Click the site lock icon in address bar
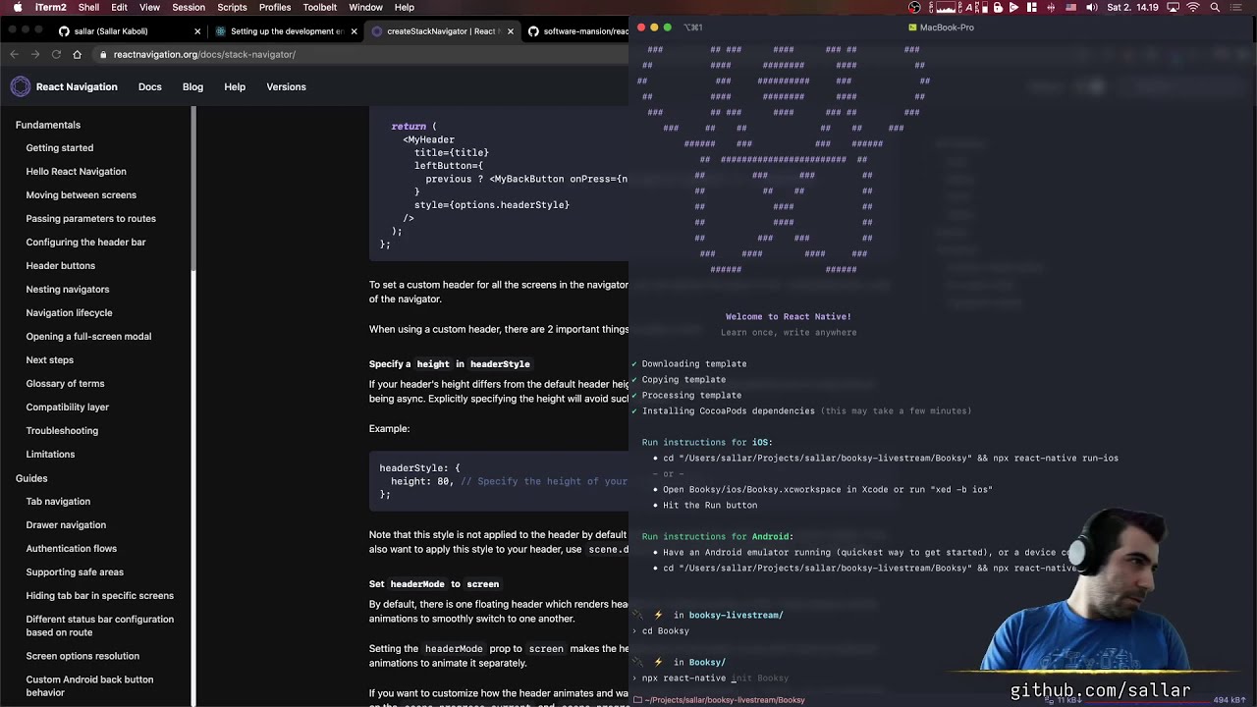1257x707 pixels. [x=102, y=54]
